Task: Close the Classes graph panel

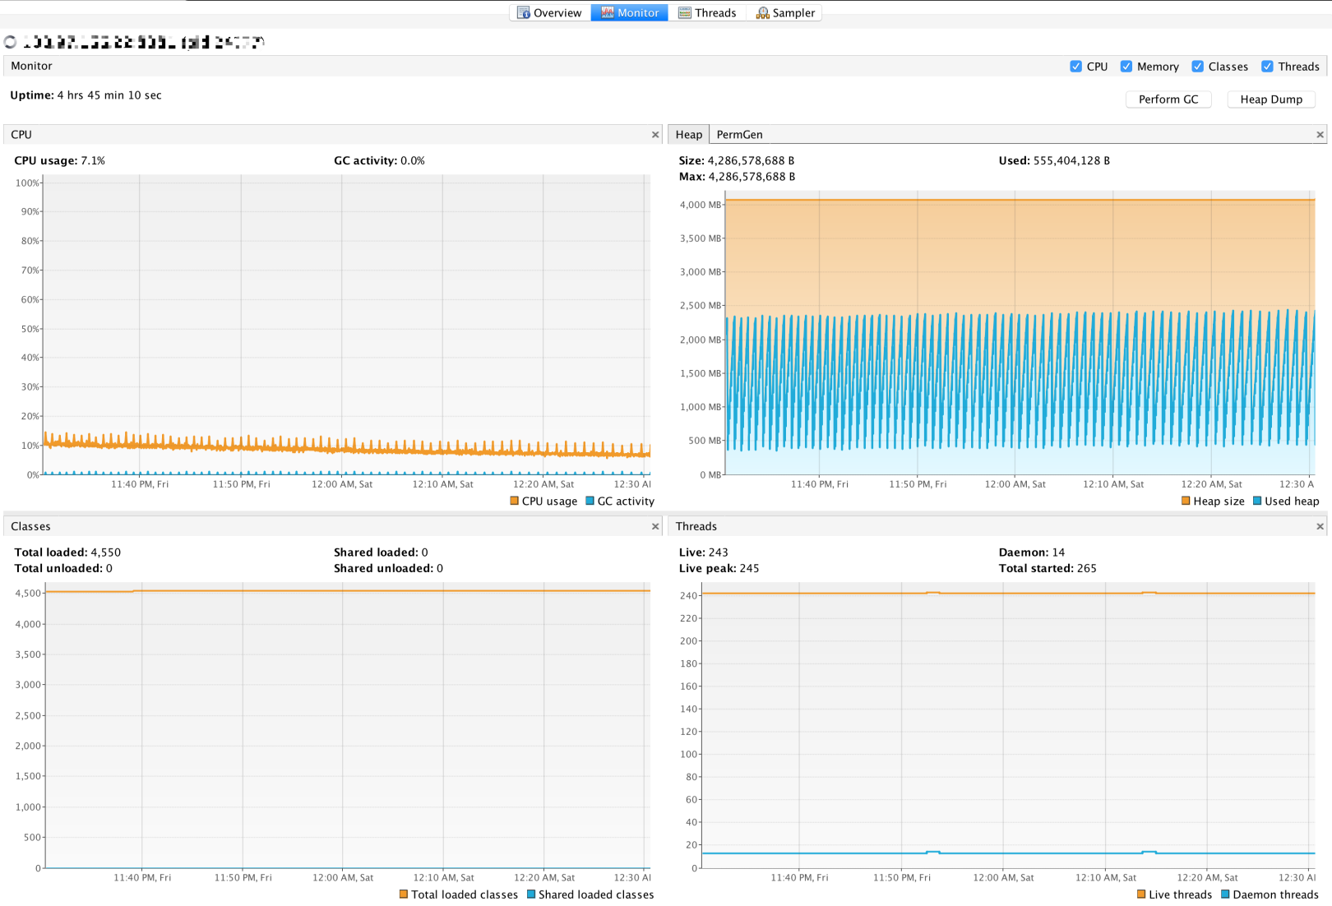Action: [655, 527]
